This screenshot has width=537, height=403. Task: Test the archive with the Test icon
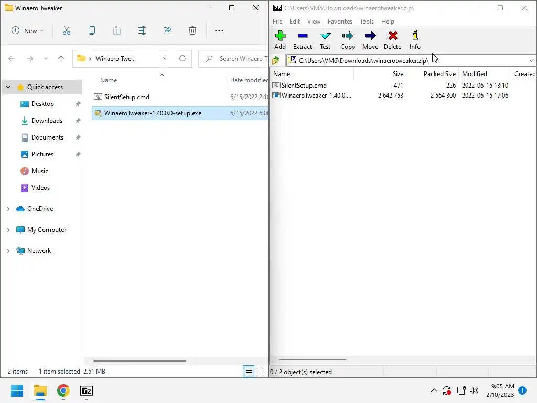(325, 40)
